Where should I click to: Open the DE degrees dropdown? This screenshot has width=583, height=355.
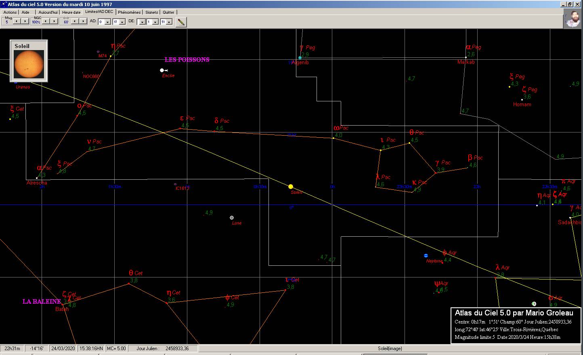(x=155, y=22)
